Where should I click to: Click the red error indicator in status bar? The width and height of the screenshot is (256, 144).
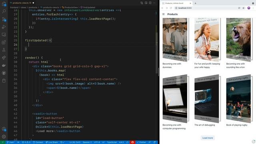click(x=132, y=142)
